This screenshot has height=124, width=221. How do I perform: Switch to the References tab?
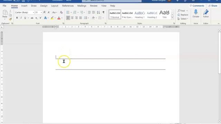pyautogui.click(x=68, y=6)
